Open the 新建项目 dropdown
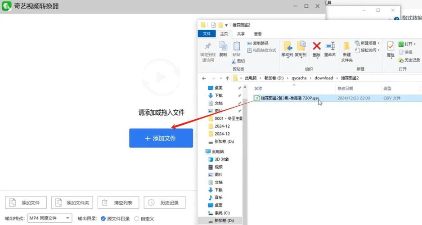Screen dimensions: 422x225 click(367, 43)
